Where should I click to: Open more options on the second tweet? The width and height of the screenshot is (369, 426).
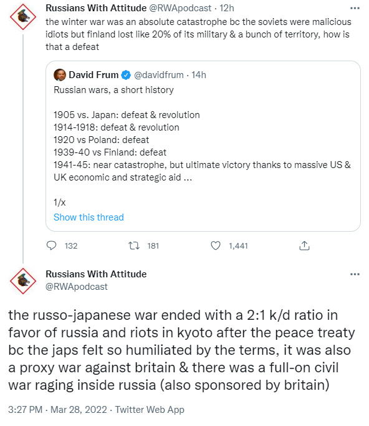point(355,274)
